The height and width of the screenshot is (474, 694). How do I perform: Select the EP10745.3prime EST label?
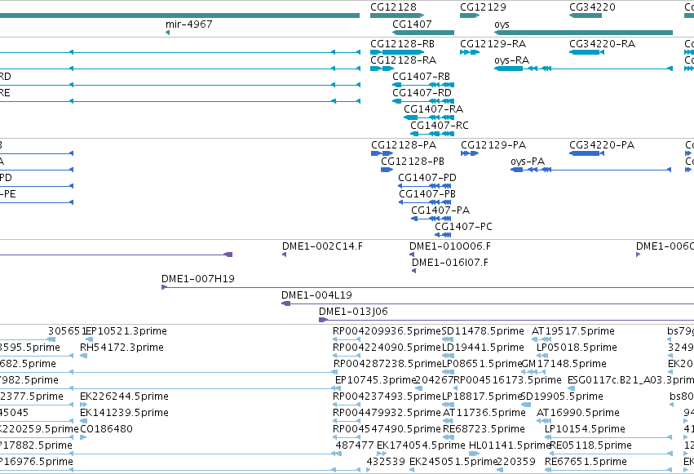376,381
